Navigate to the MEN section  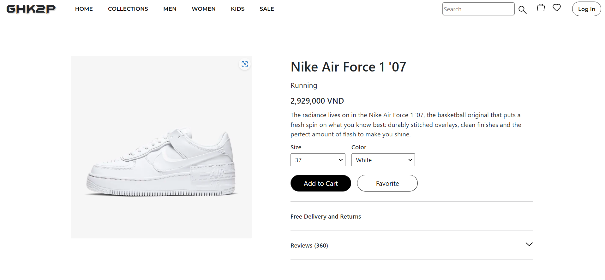pyautogui.click(x=170, y=9)
